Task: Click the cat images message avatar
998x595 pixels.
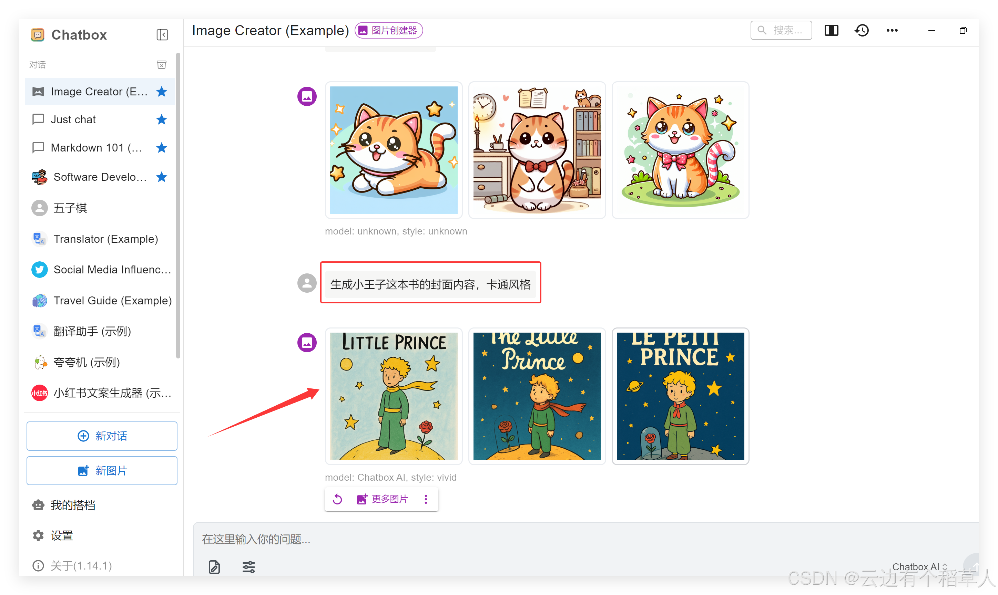Action: 307,97
